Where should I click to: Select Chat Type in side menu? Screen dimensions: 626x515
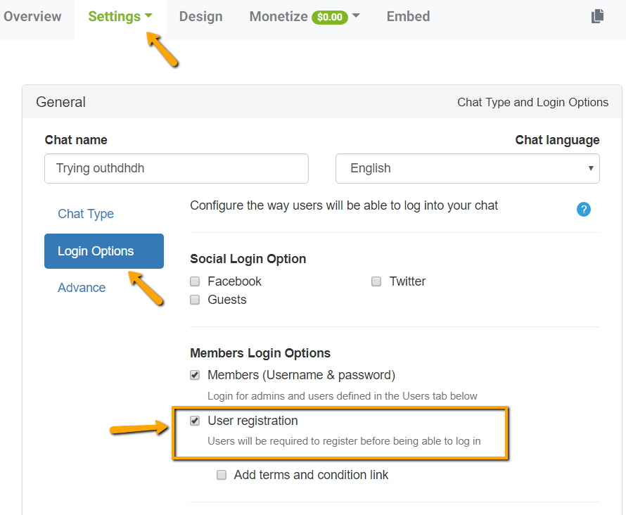[x=86, y=214]
